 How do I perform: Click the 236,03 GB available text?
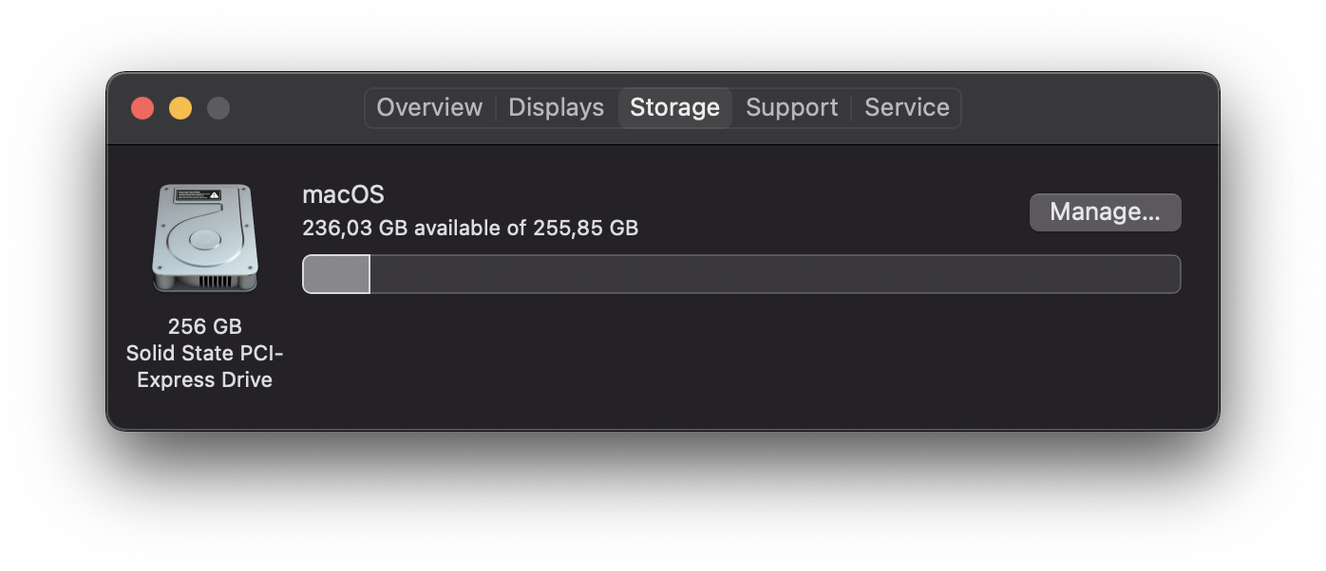(470, 228)
